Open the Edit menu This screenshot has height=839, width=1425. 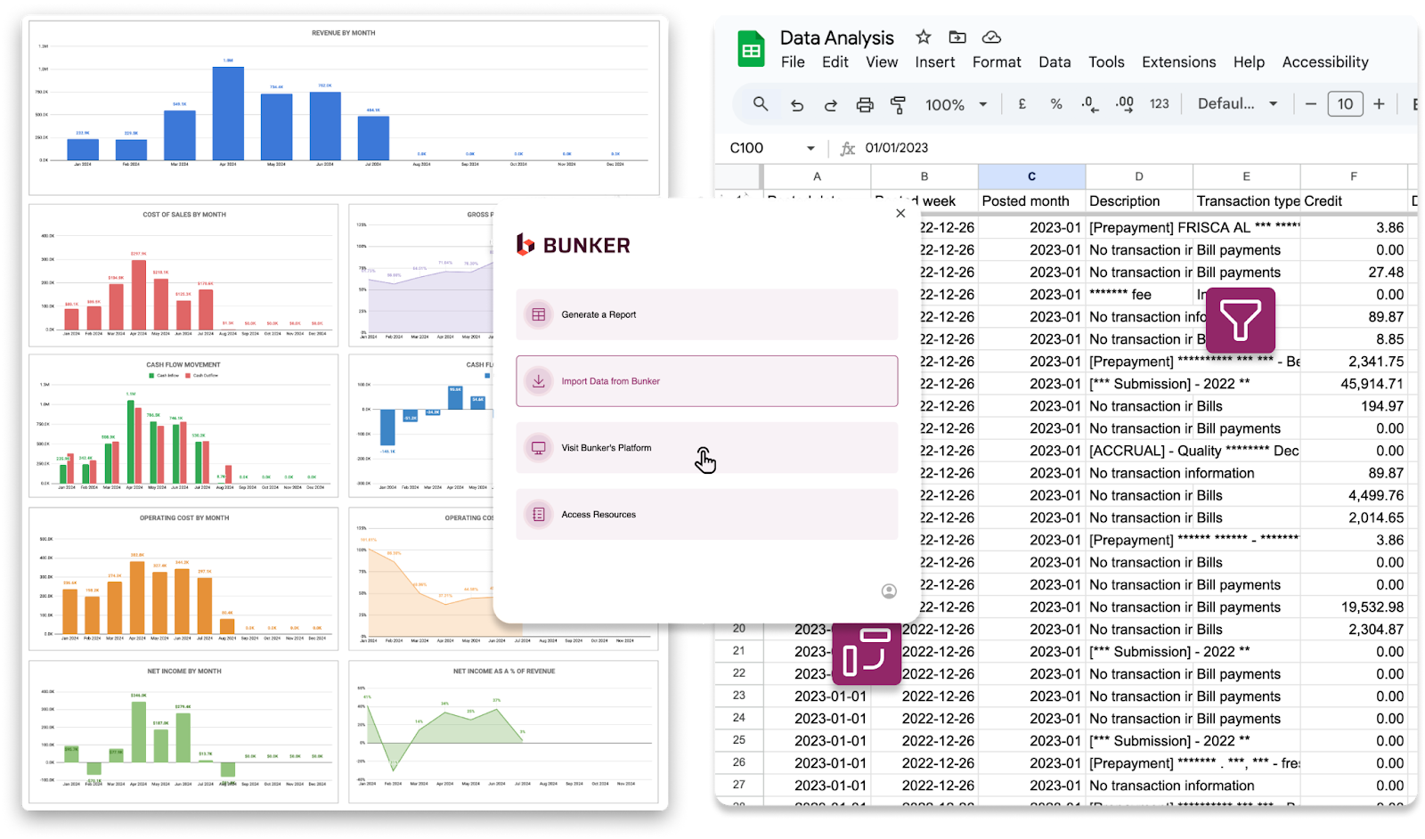pyautogui.click(x=835, y=62)
